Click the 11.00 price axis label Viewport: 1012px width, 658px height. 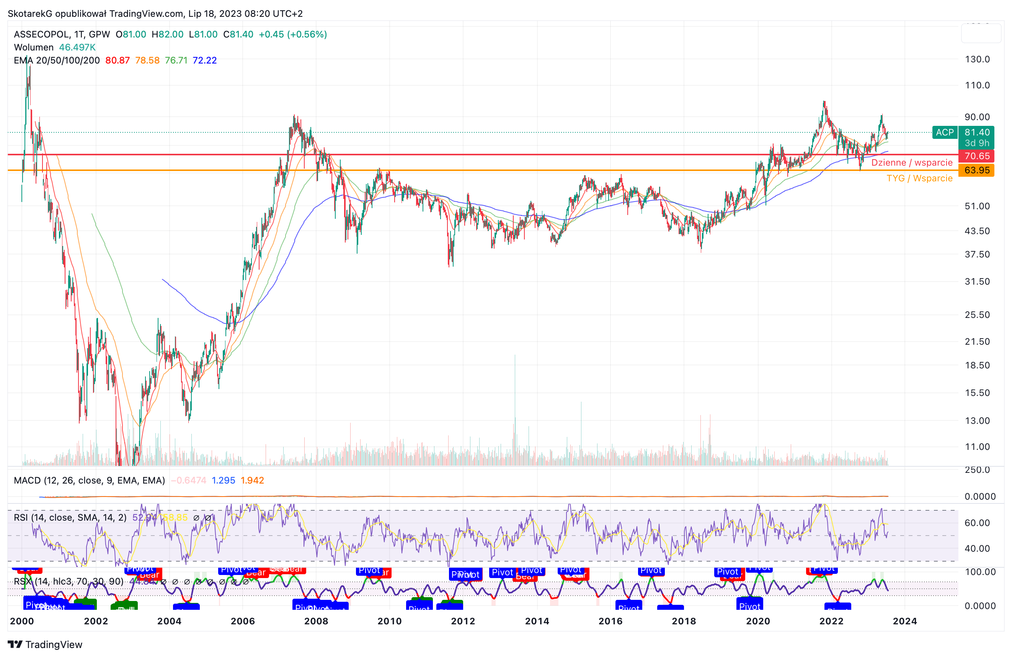(977, 447)
